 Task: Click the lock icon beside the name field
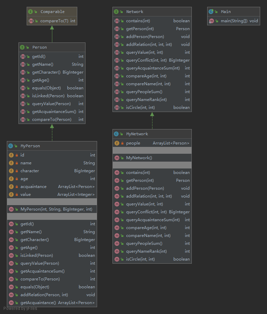coord(17,163)
